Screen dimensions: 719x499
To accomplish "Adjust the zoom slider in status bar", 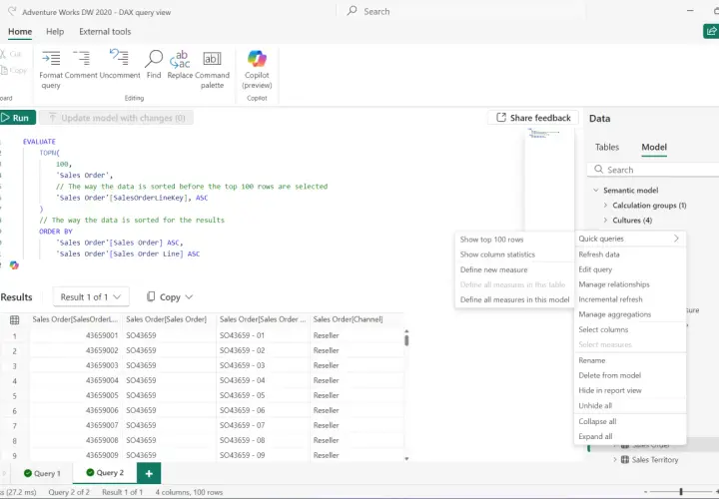I will (x=681, y=492).
